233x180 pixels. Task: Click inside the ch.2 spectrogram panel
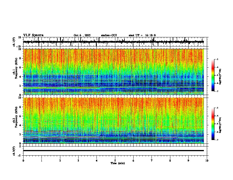click(x=114, y=121)
